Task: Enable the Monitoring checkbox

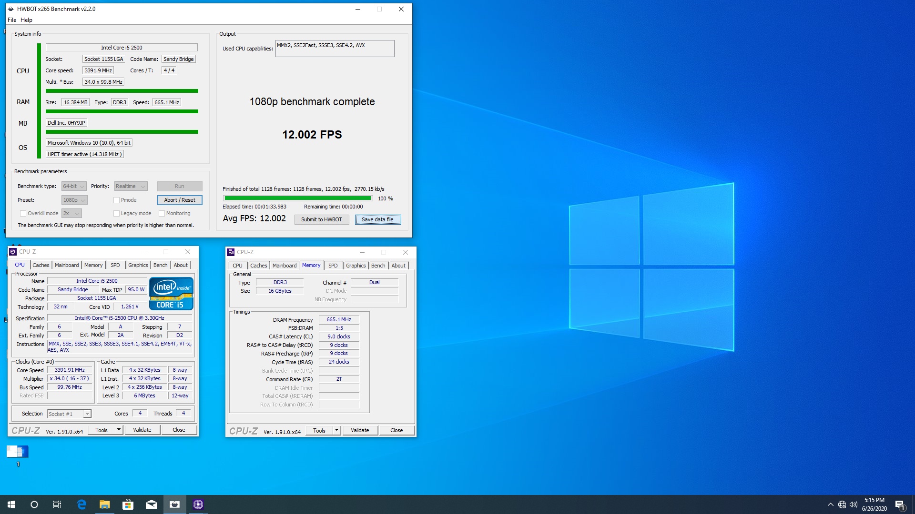Action: (x=162, y=214)
